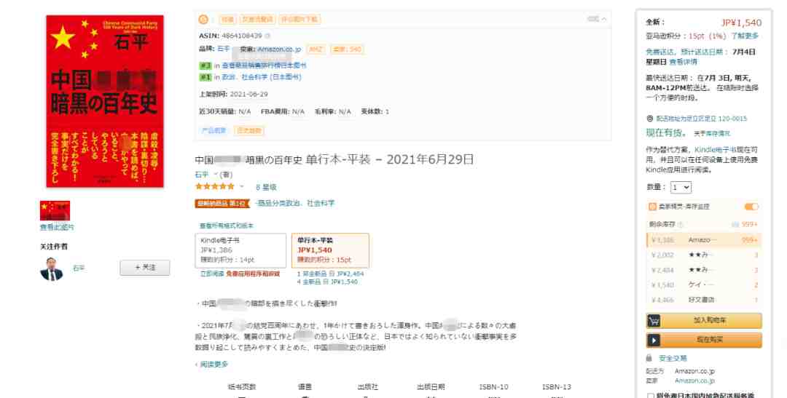Select the seller row priced ¥2,002
Viewport: 787px width, 398px height.
click(704, 255)
